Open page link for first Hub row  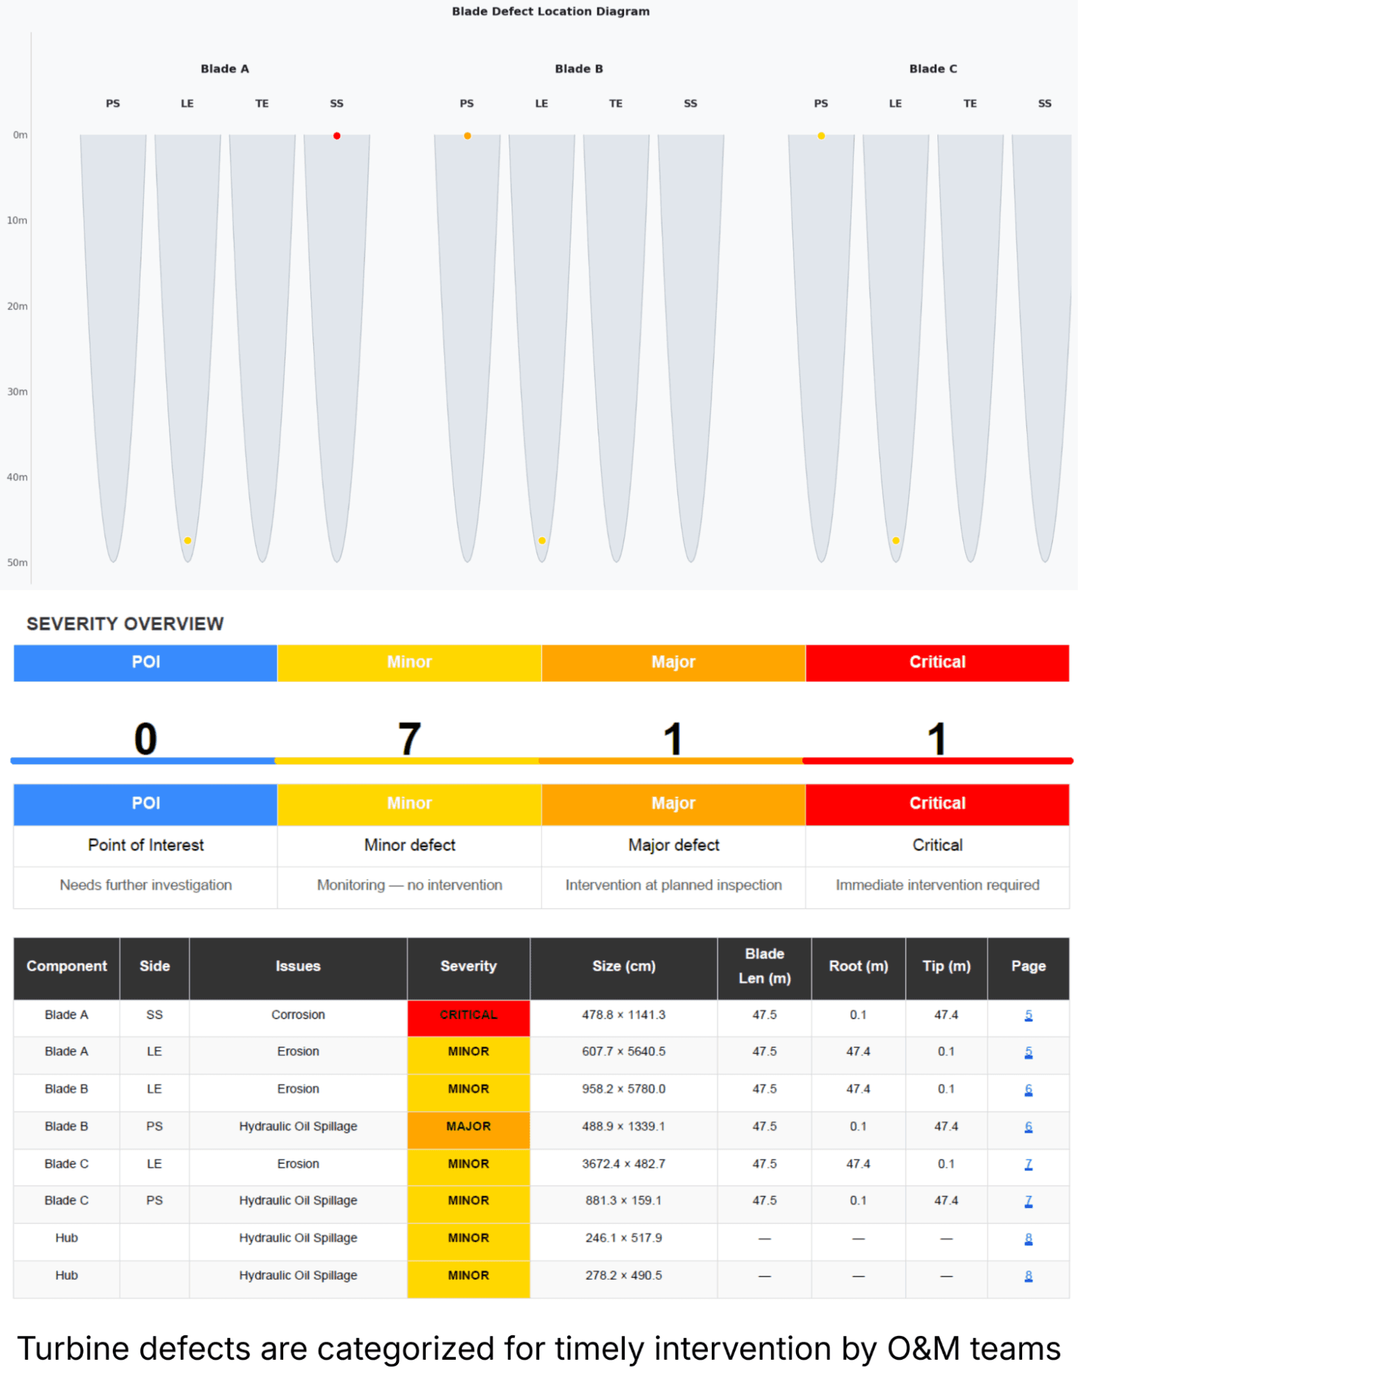[x=1028, y=1239]
